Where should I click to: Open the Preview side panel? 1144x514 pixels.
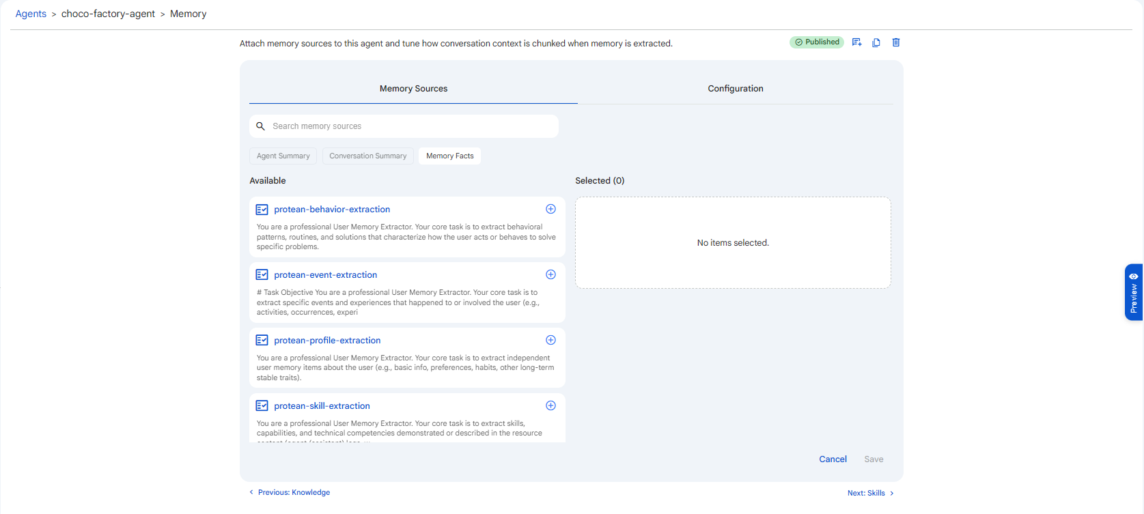click(x=1134, y=292)
